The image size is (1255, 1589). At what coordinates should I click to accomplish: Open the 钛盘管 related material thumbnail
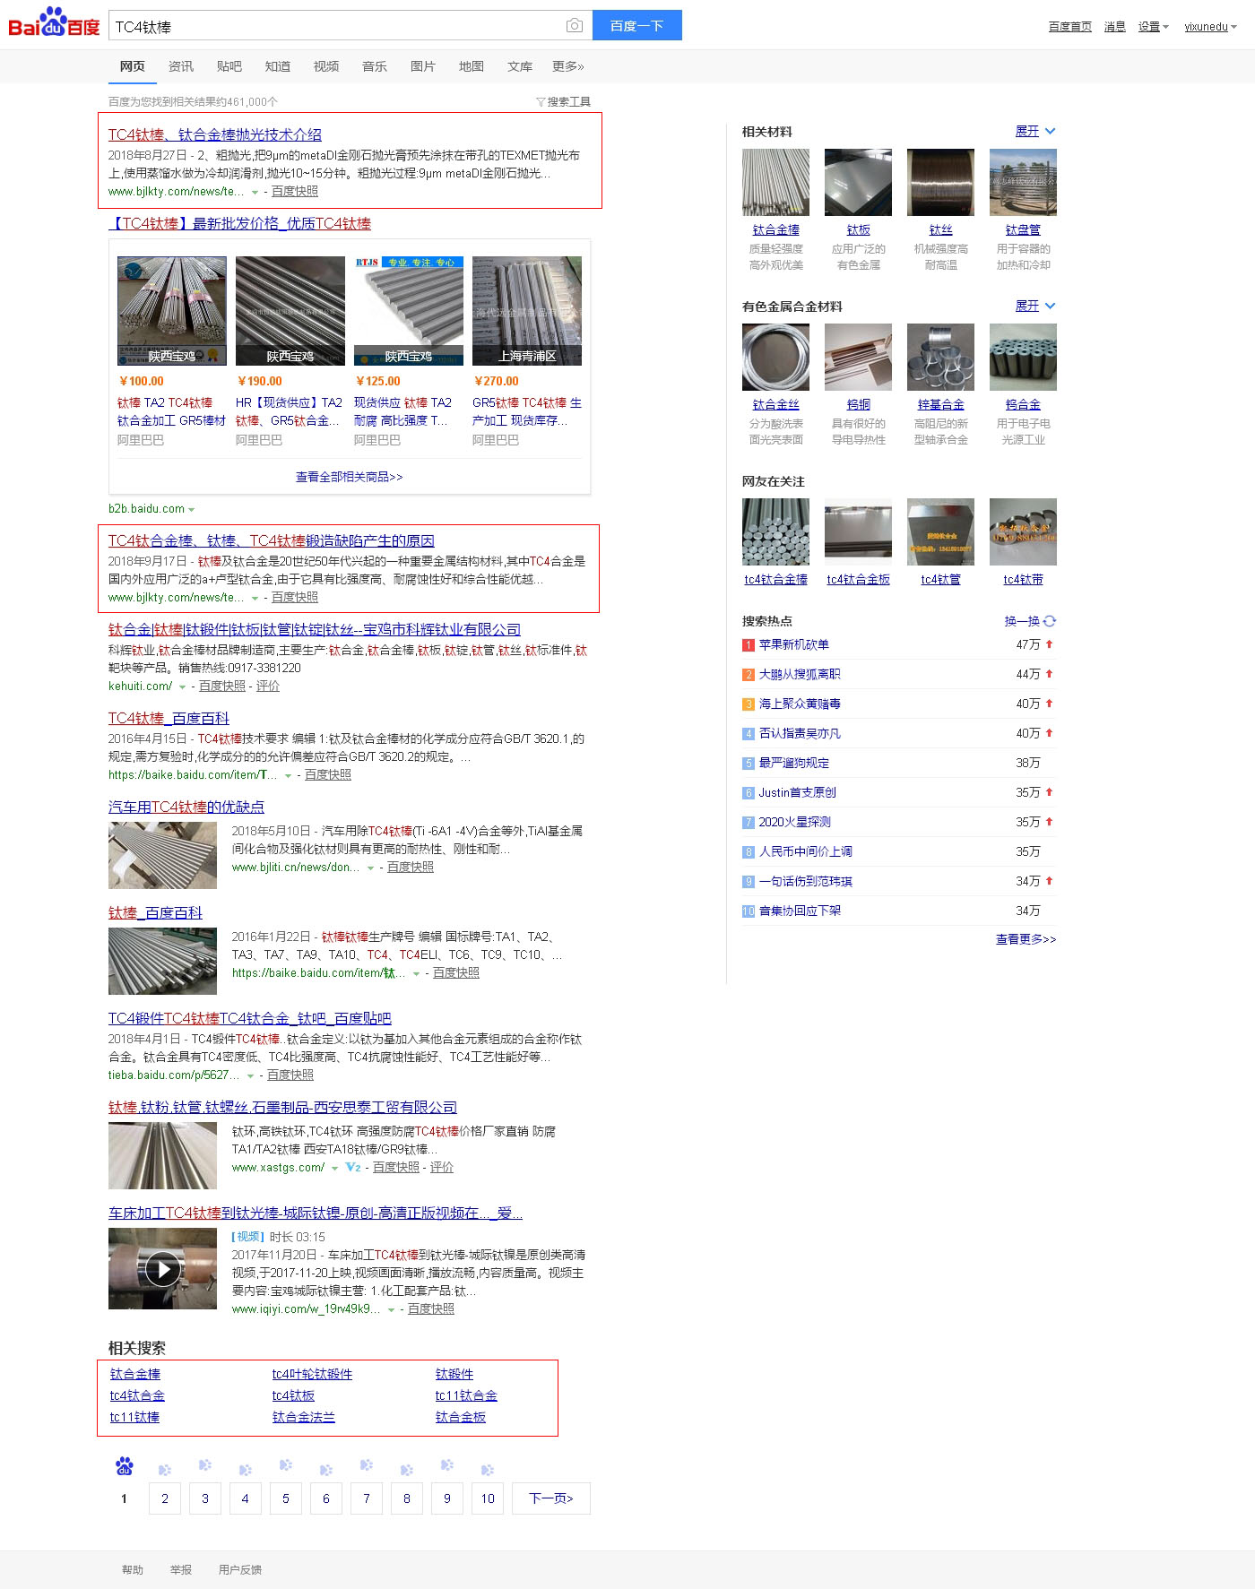click(1024, 183)
